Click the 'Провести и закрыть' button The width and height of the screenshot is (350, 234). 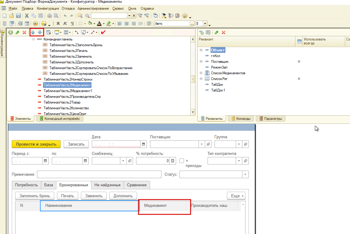click(36, 144)
